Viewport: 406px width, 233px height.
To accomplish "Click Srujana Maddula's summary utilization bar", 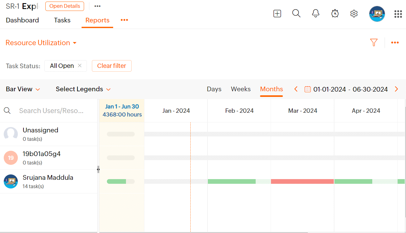I will pyautogui.click(x=121, y=181).
